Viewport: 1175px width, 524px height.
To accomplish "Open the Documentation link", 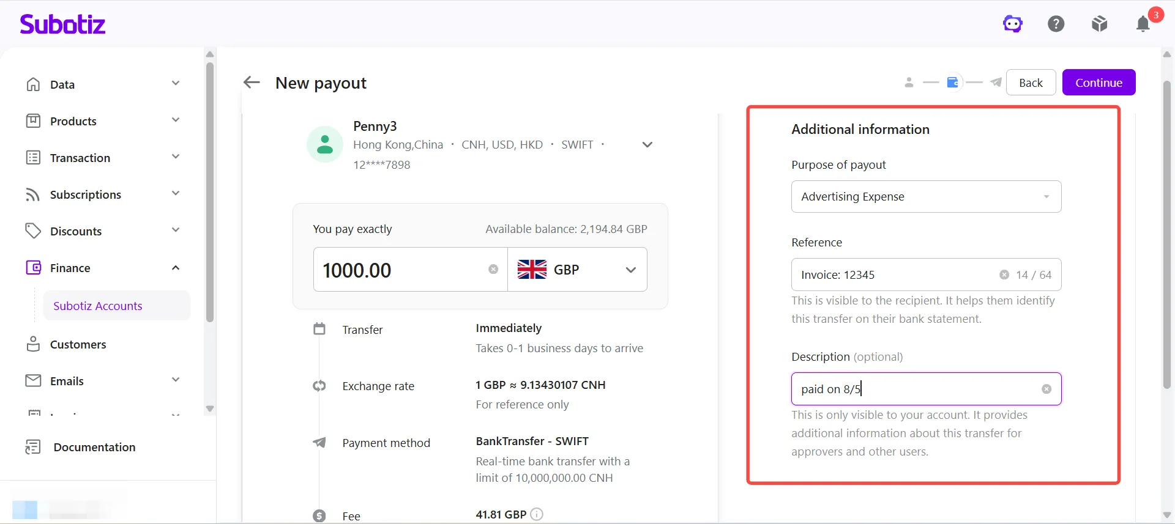I will 94,447.
